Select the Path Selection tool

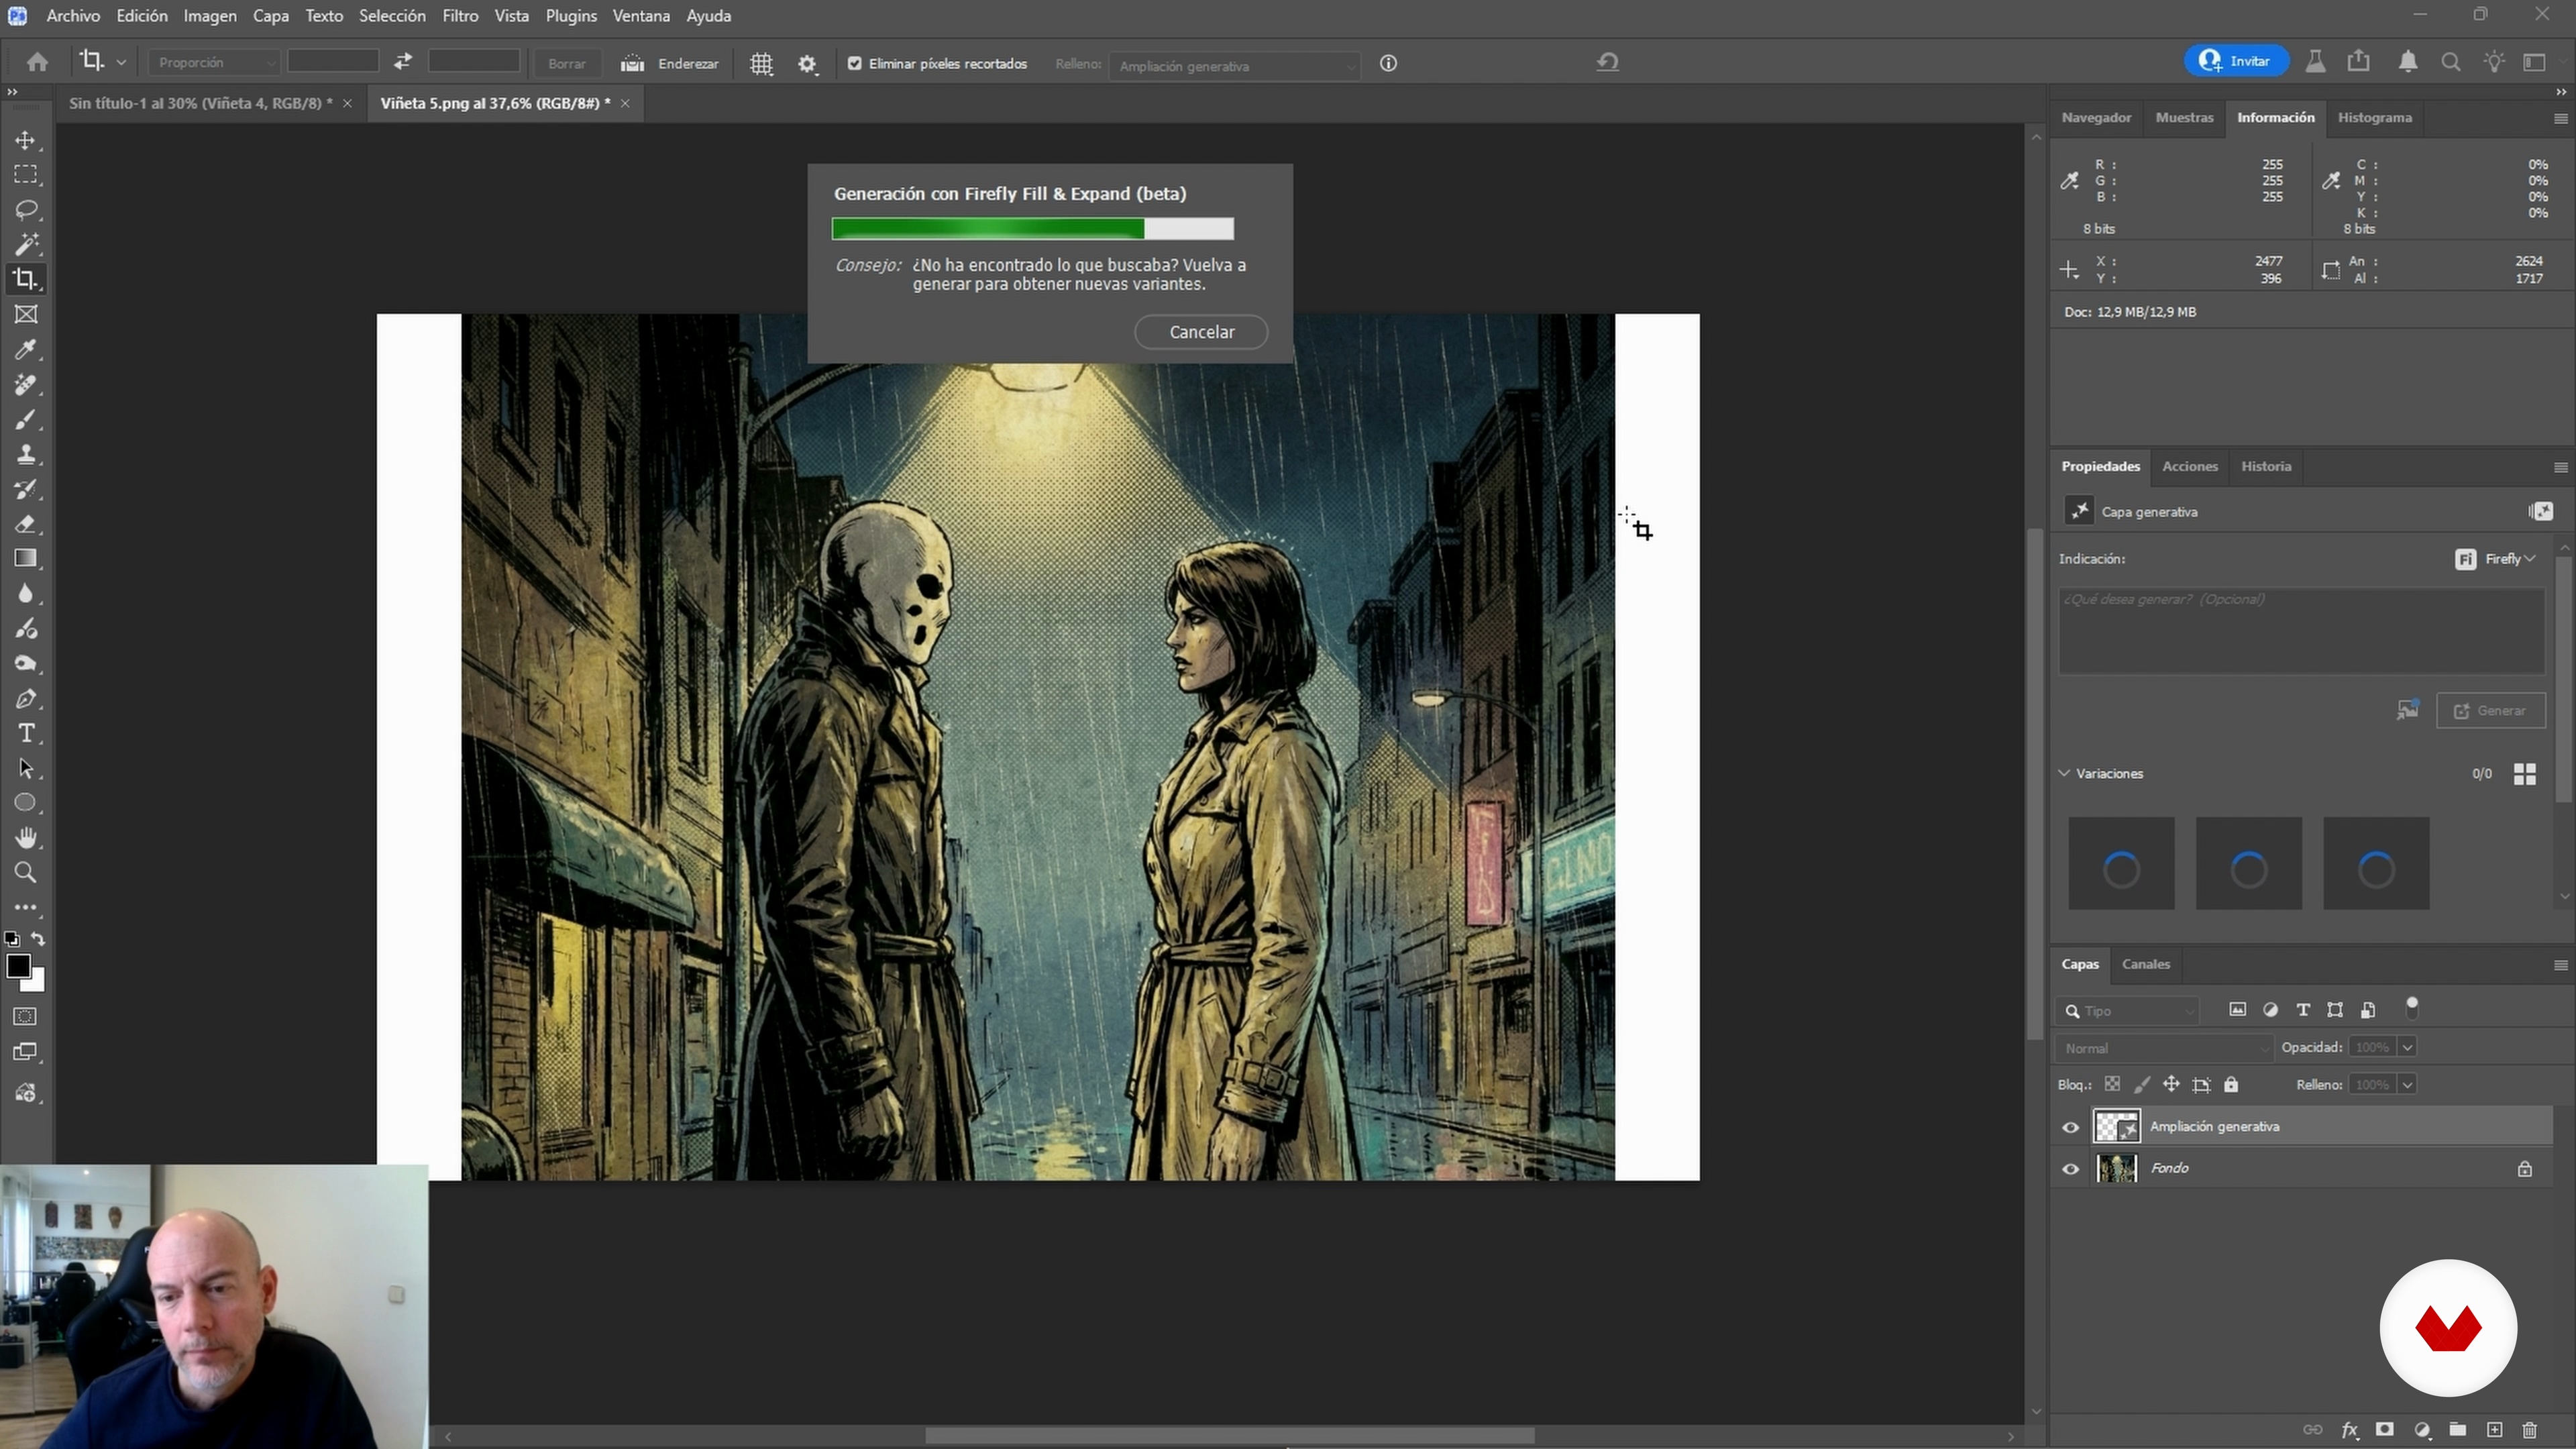click(x=26, y=768)
